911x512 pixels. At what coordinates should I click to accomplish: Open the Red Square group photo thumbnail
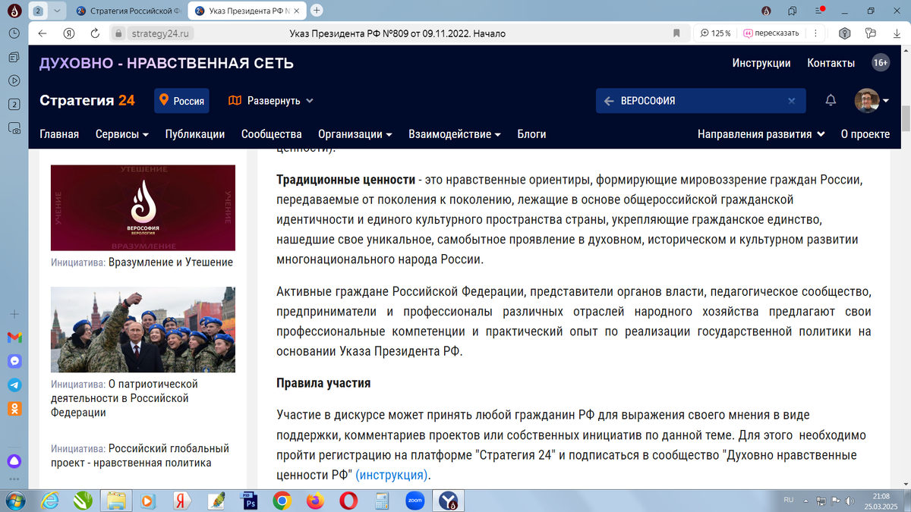(x=143, y=329)
